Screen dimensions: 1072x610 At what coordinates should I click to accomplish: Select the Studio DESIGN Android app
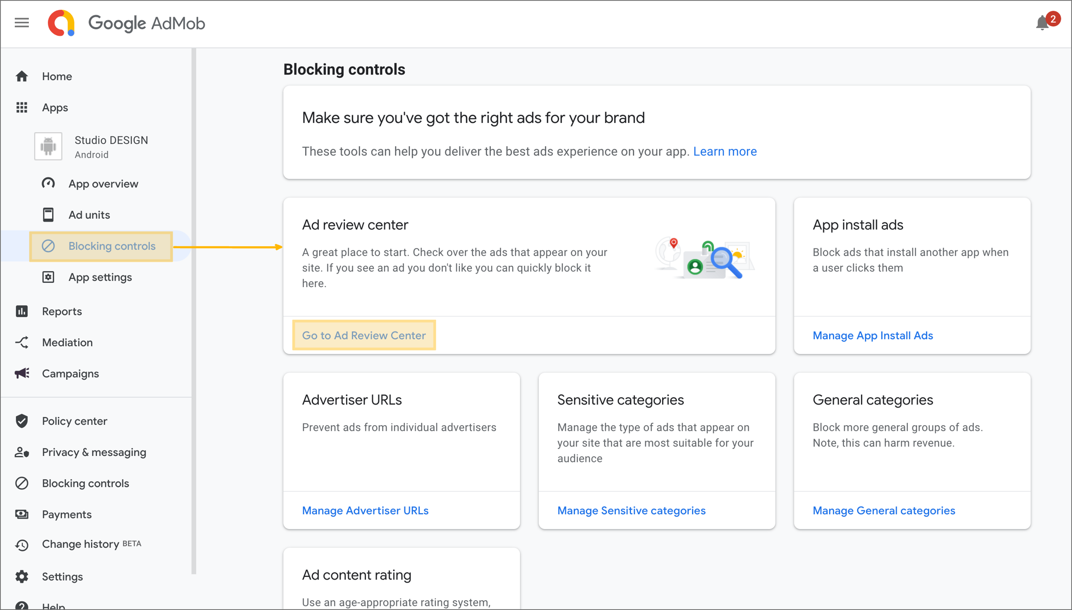[111, 147]
